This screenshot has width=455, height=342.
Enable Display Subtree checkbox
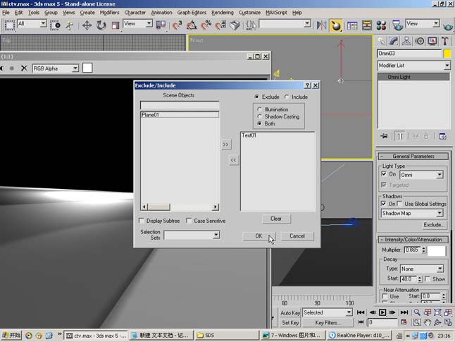(x=142, y=221)
